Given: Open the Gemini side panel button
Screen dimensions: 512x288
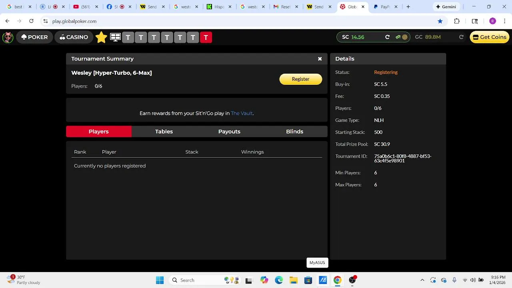Looking at the screenshot, I should (446, 7).
